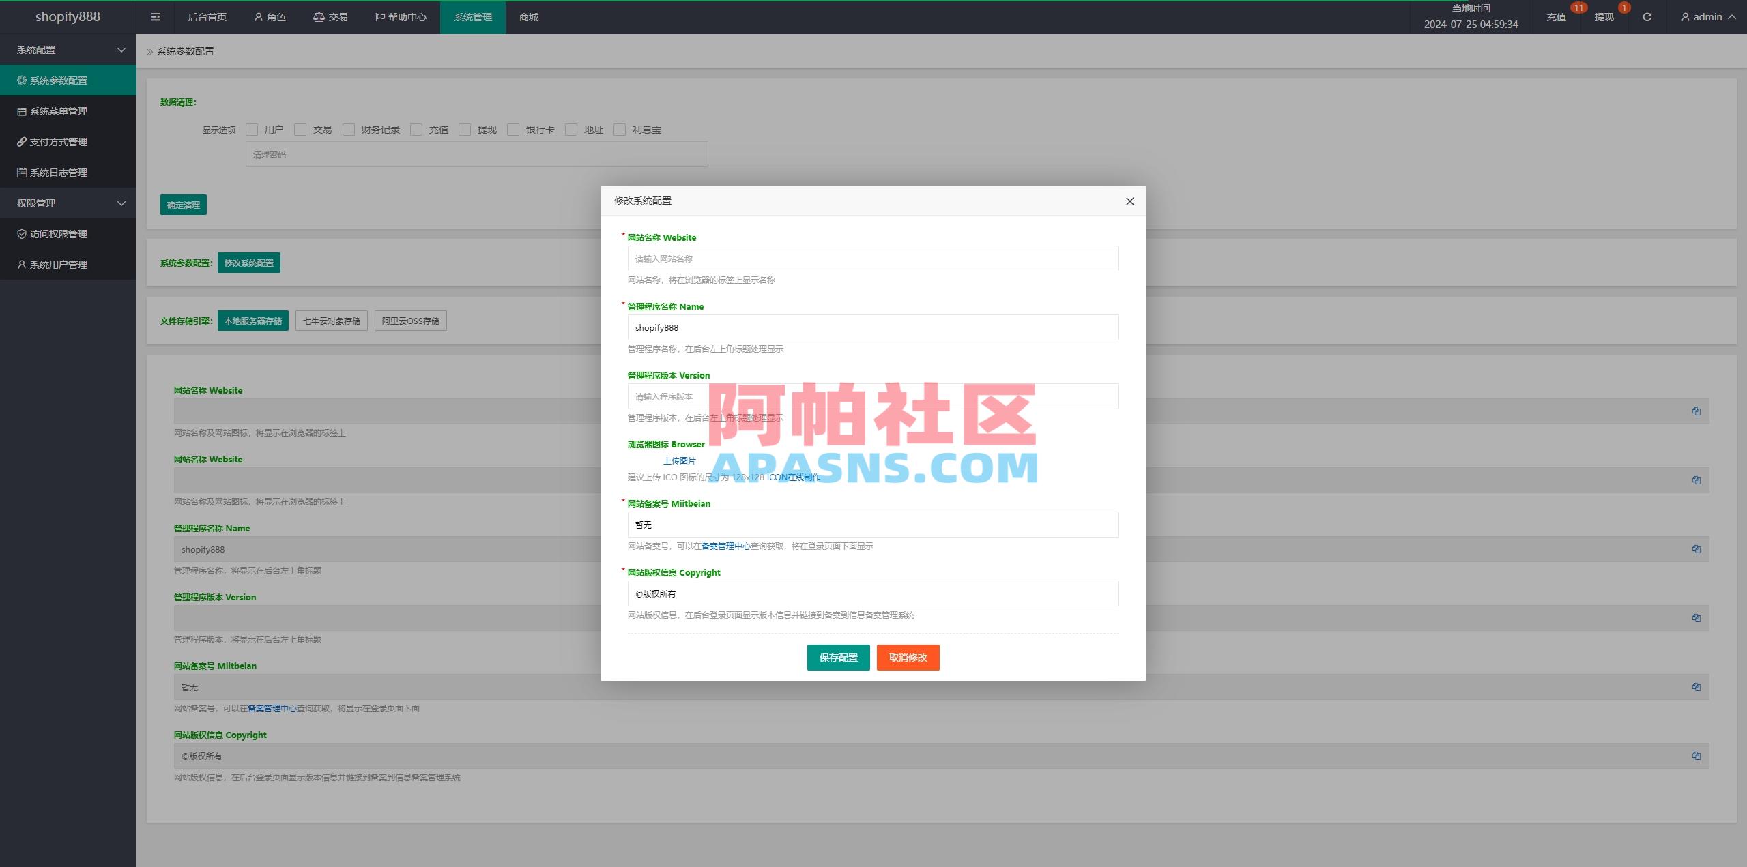Click the 上传图片 upload link
Screen dimensions: 1747x867
click(x=680, y=460)
